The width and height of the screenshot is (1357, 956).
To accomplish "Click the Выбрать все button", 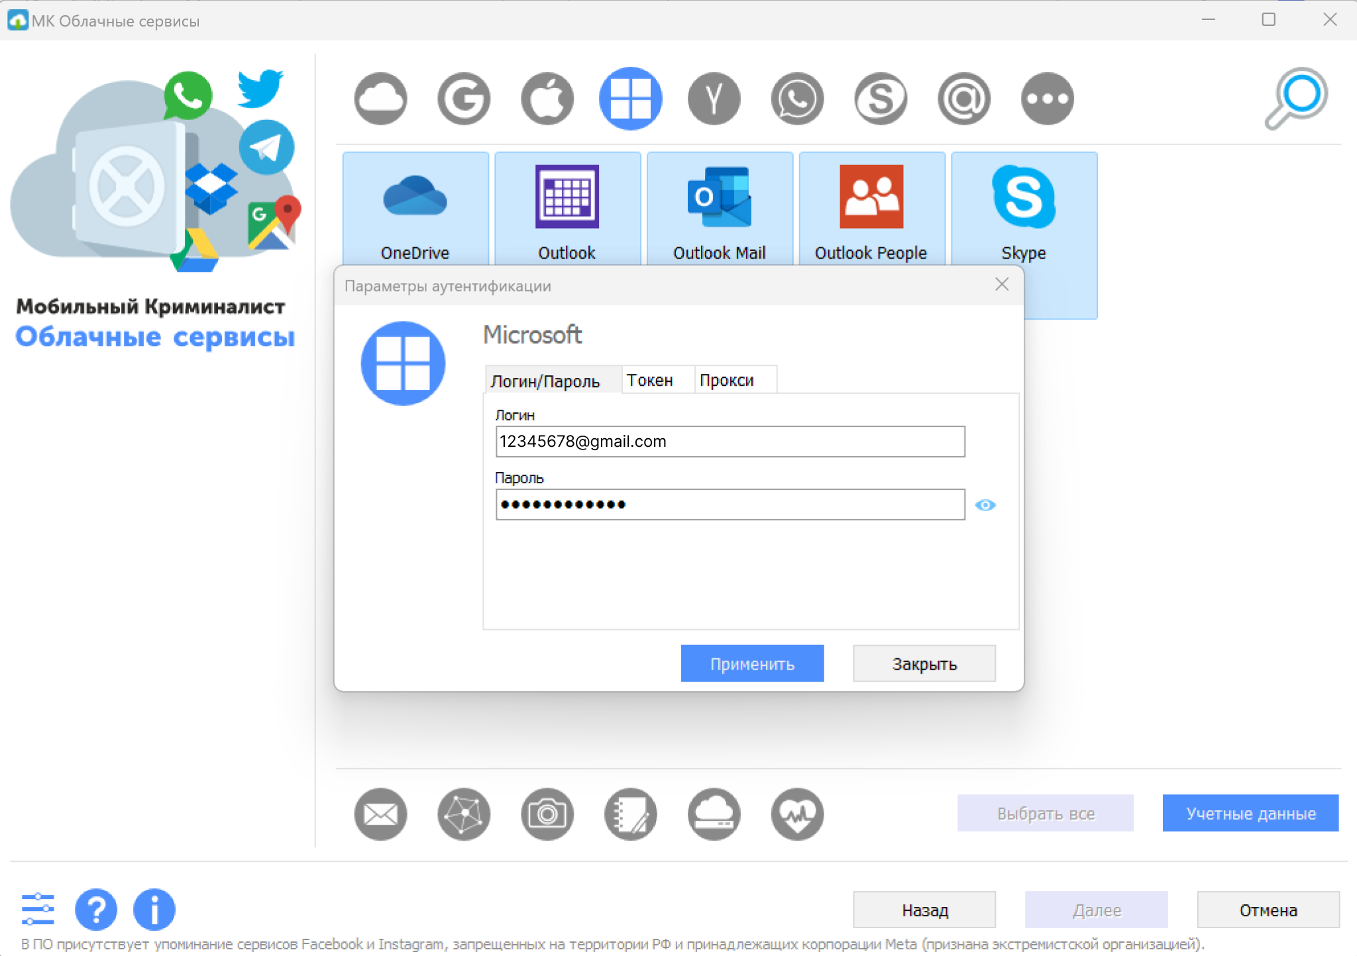I will pos(1046,813).
